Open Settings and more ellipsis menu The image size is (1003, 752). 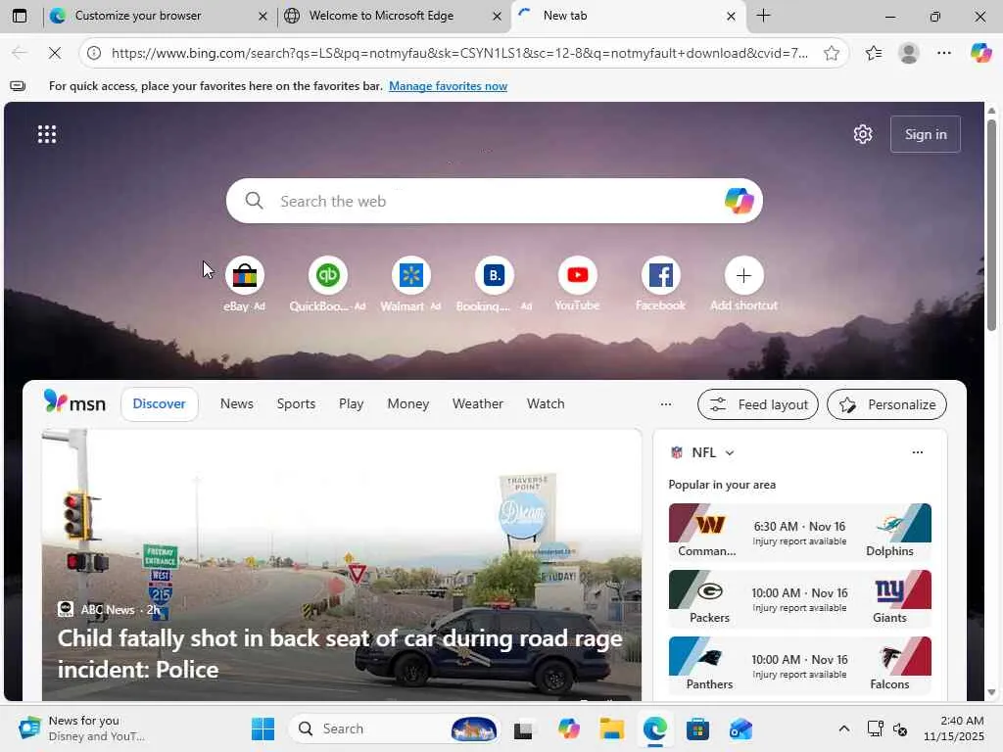click(944, 53)
